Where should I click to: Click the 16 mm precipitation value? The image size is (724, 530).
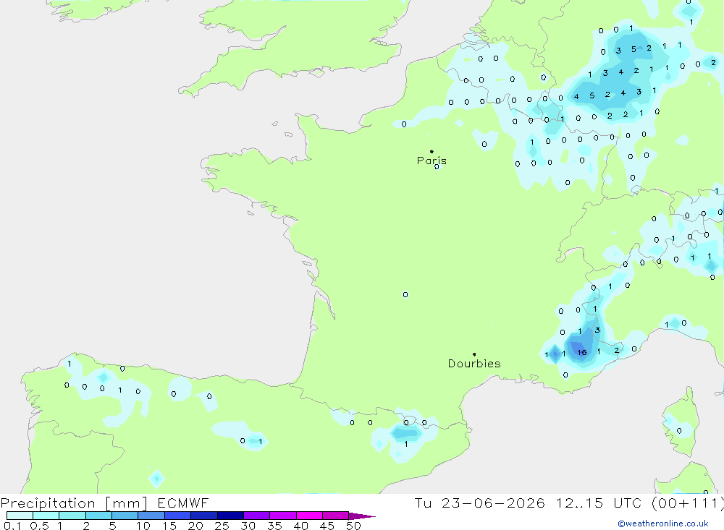[582, 352]
